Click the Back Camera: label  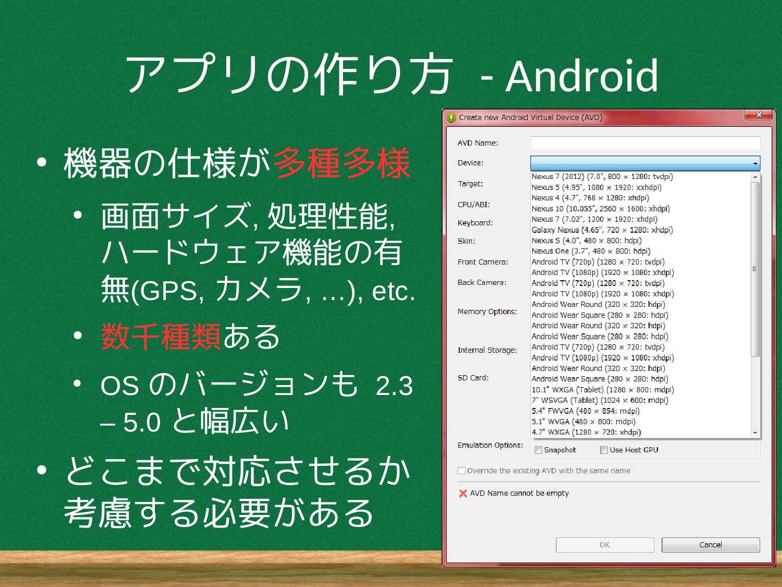[x=482, y=282]
